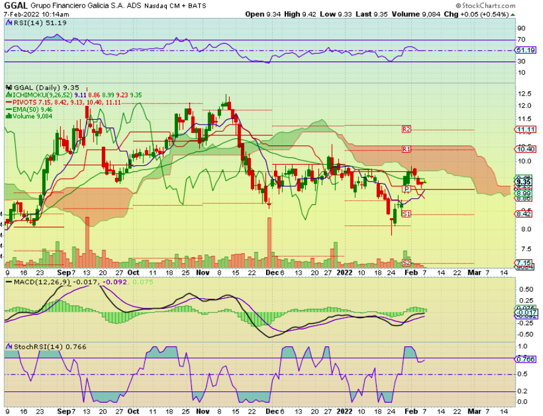
Task: Click the green EMA(50) legend line marker
Action: pos(7,109)
